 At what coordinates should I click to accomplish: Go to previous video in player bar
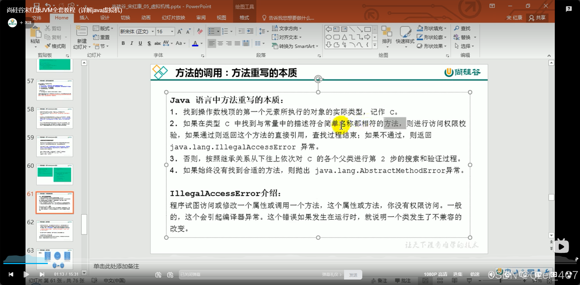tap(11, 274)
